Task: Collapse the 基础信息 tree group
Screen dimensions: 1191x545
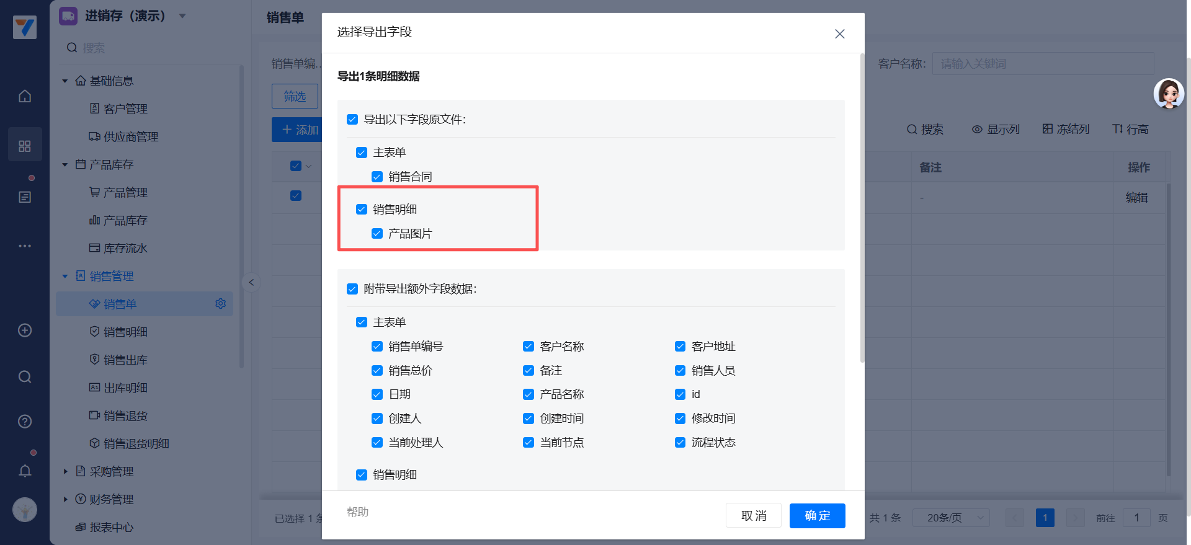Action: pos(65,81)
